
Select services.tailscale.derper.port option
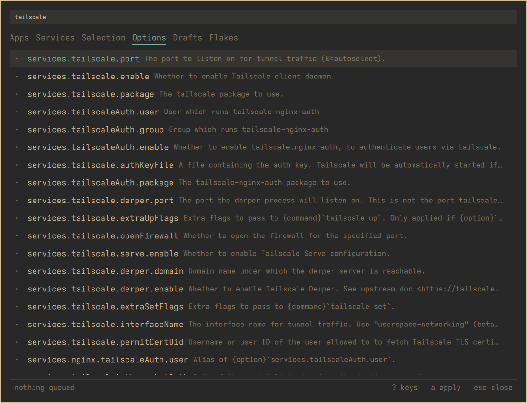point(263,201)
